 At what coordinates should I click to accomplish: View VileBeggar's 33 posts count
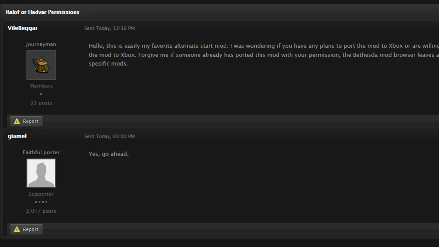coord(41,103)
